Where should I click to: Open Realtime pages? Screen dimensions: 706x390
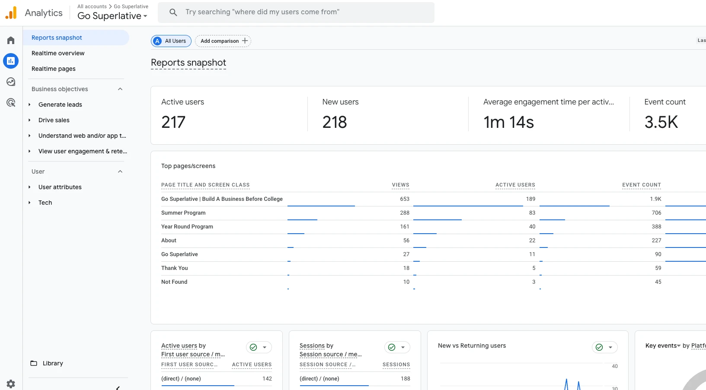[54, 69]
